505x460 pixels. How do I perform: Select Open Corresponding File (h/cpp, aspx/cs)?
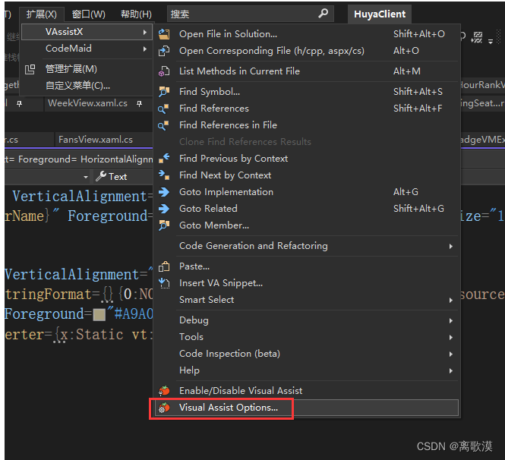pos(307,51)
